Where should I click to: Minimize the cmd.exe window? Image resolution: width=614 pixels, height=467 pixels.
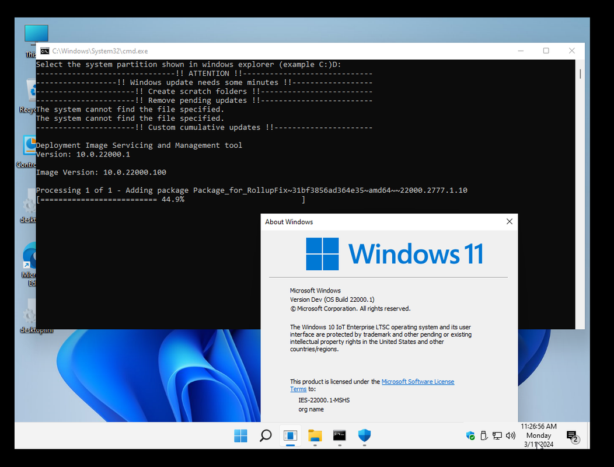point(521,51)
